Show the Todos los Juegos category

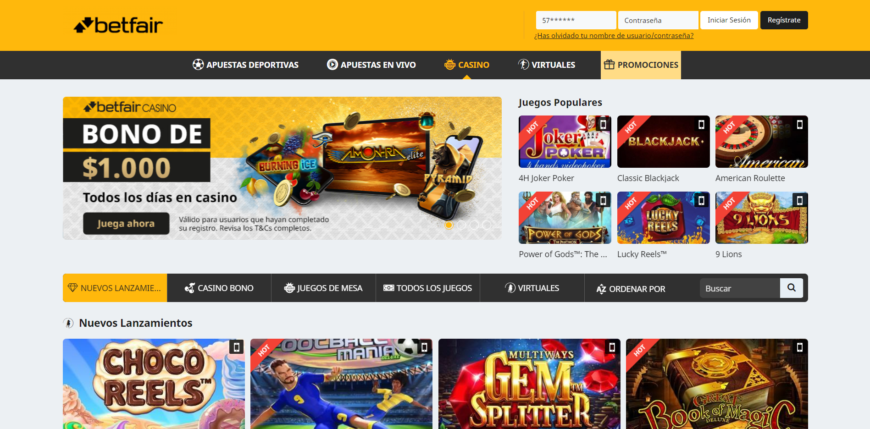(428, 288)
